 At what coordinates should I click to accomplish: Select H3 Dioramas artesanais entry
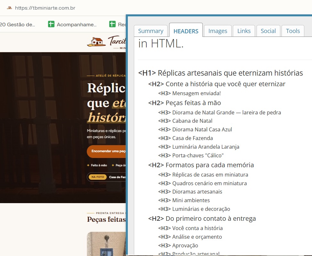190,192
